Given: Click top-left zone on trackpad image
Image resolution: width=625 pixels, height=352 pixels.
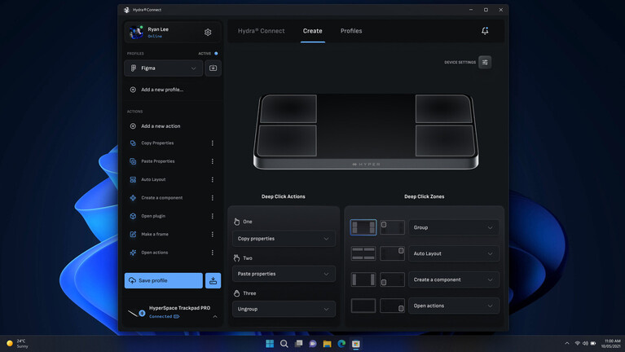Looking at the screenshot, I should point(288,108).
